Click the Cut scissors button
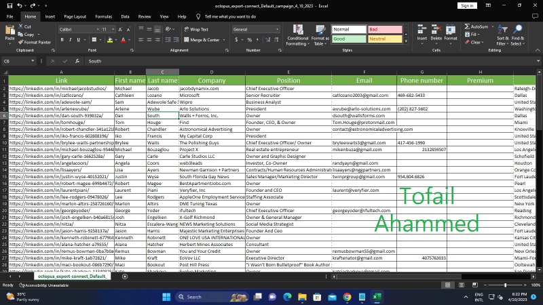Viewport: 543px width, 305px height. pyautogui.click(x=24, y=26)
